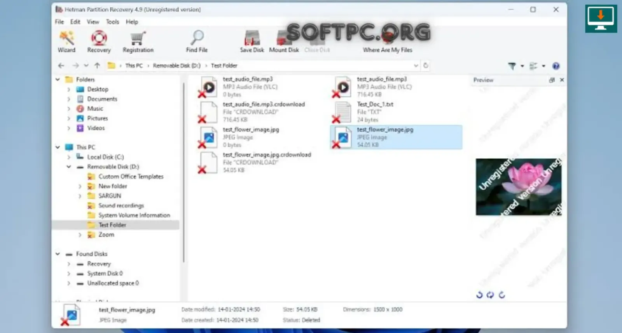Collapse the Folders tree section

[x=58, y=79]
